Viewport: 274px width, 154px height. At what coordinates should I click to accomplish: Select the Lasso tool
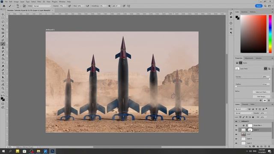click(3, 22)
